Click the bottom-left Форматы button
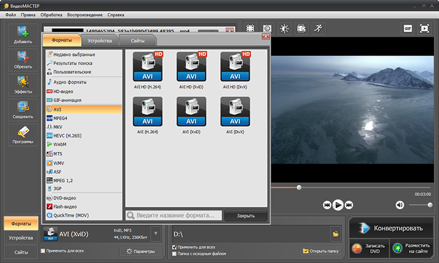Viewport: 439px width, 263px height. coord(21,224)
